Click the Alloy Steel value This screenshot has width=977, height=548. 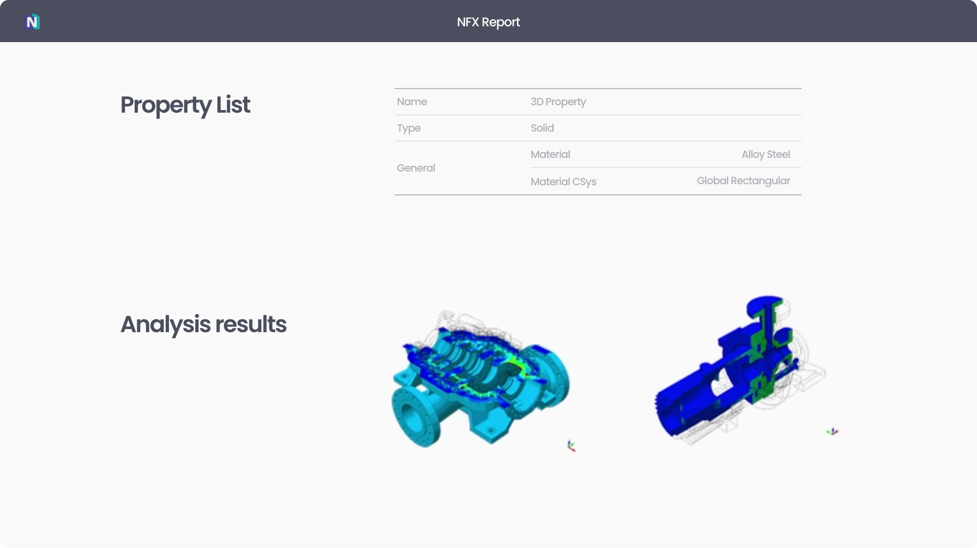(766, 154)
